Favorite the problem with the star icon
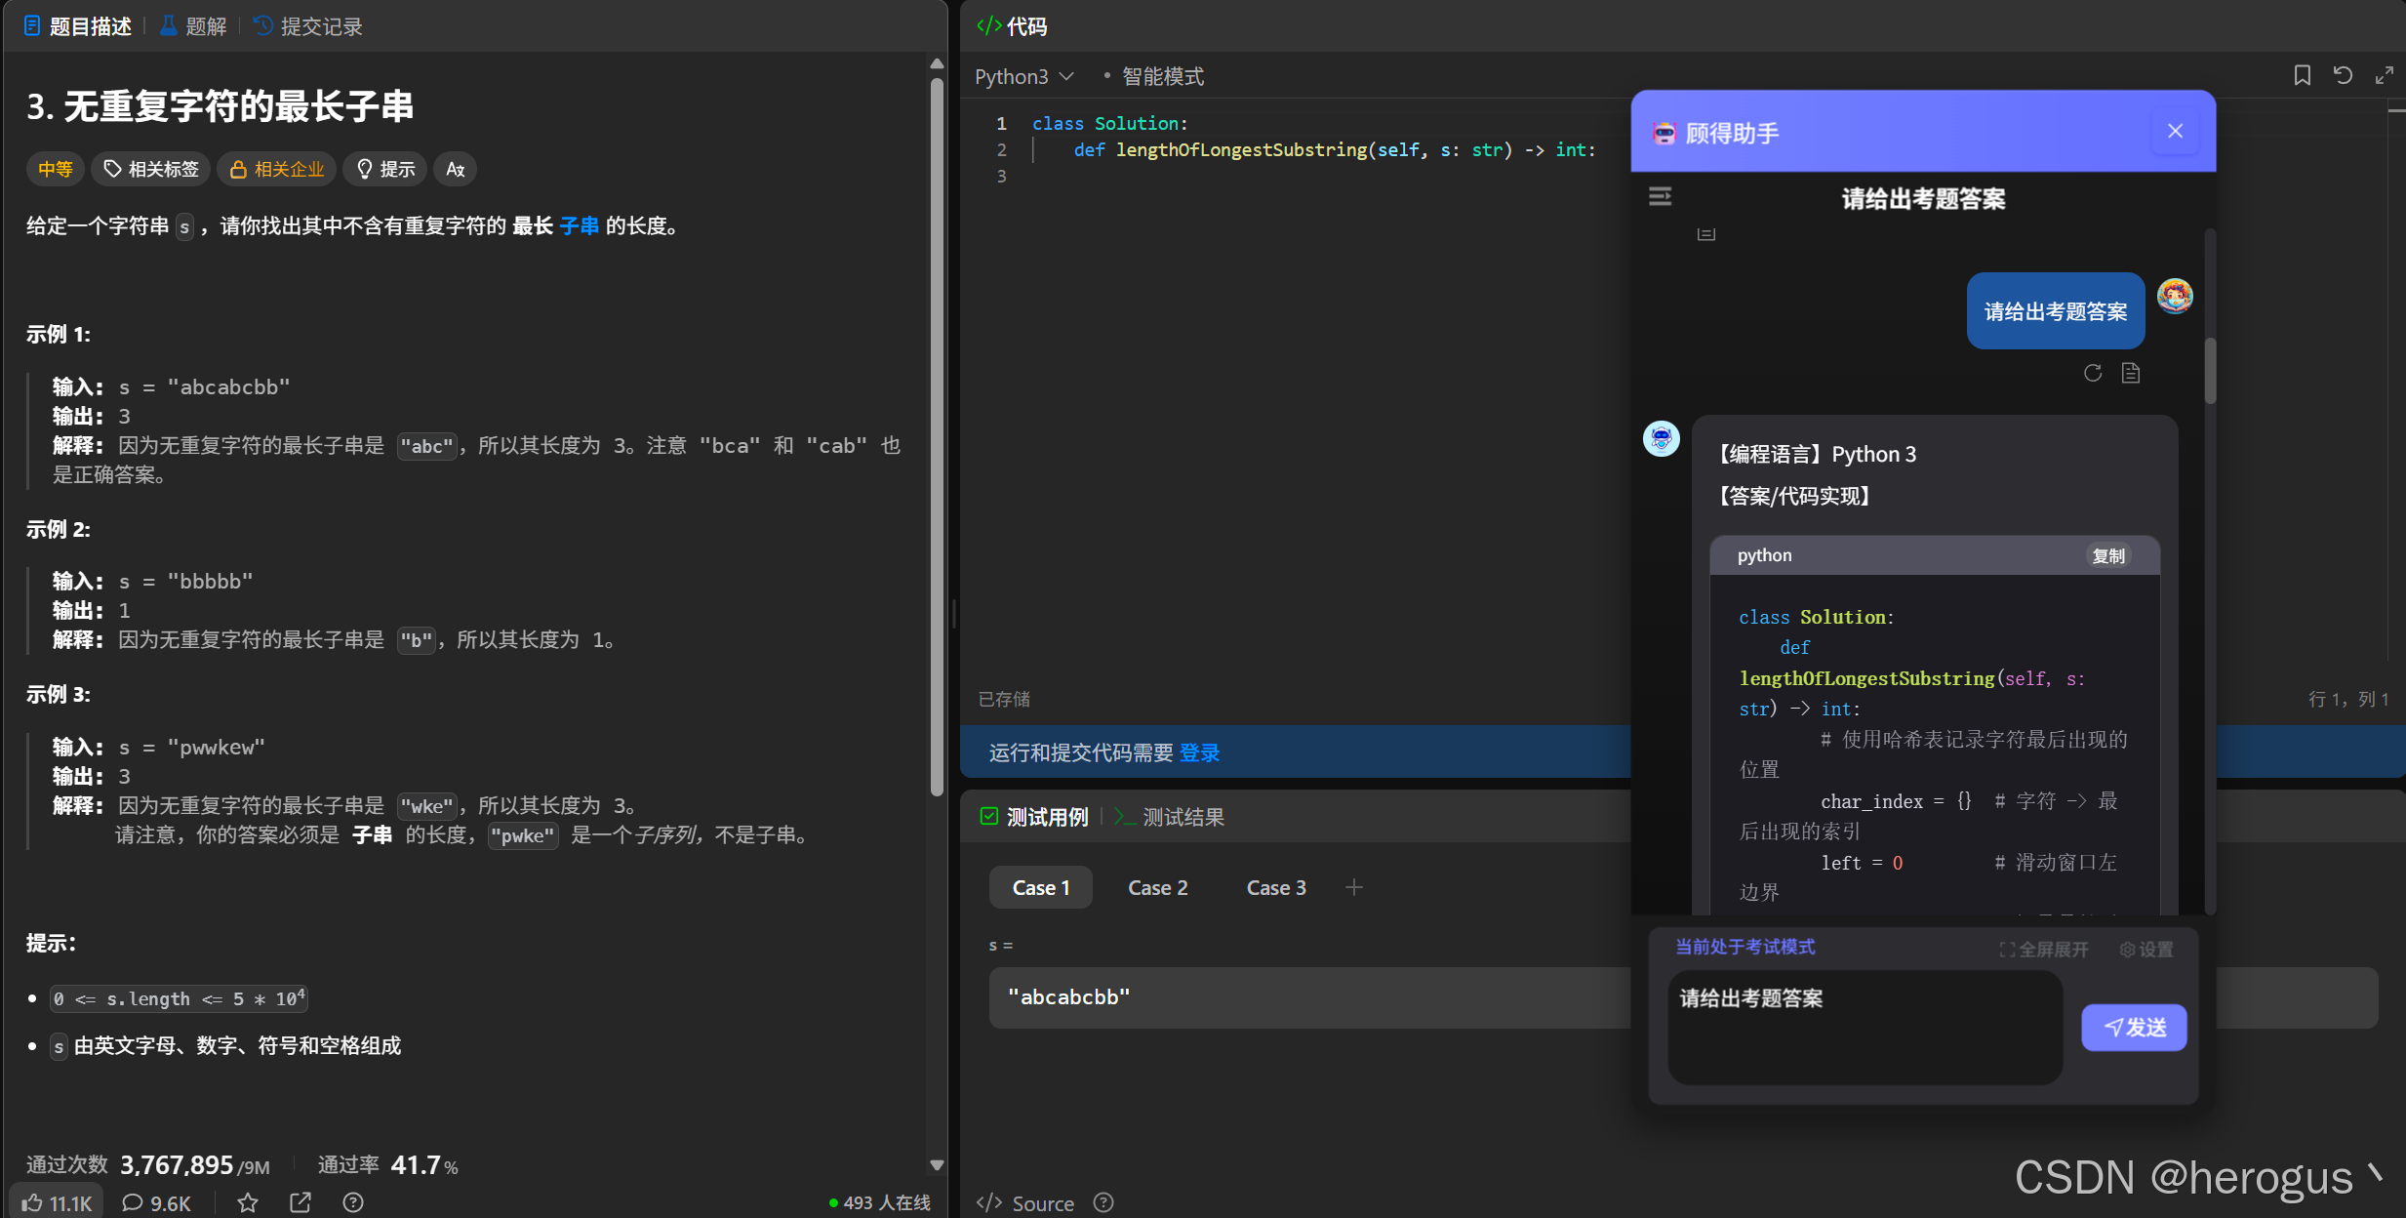Image resolution: width=2406 pixels, height=1218 pixels. pyautogui.click(x=248, y=1202)
